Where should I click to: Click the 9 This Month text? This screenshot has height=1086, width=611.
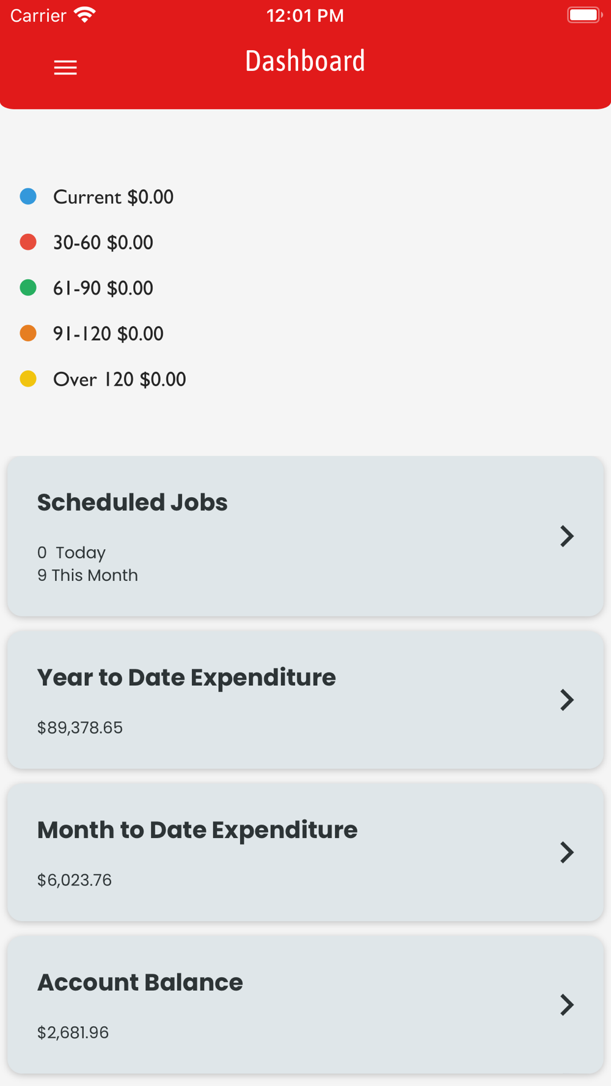coord(87,575)
